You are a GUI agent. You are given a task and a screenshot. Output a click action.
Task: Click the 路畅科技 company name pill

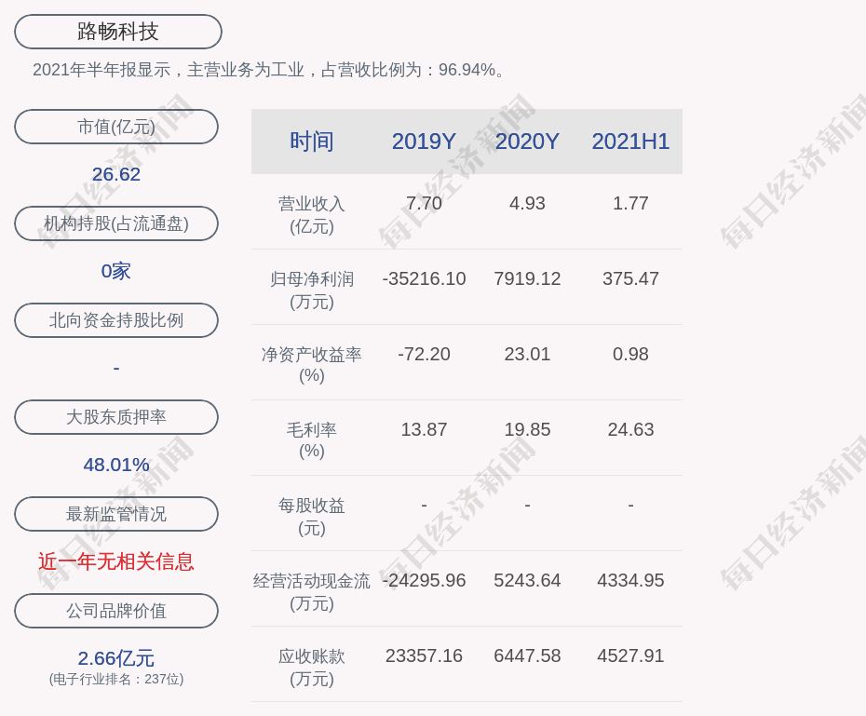coord(117,32)
